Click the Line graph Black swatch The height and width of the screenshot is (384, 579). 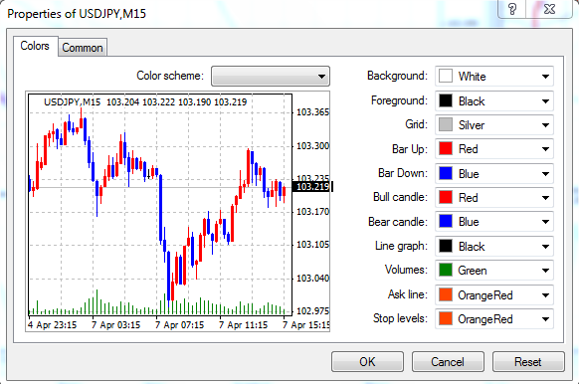pyautogui.click(x=446, y=246)
